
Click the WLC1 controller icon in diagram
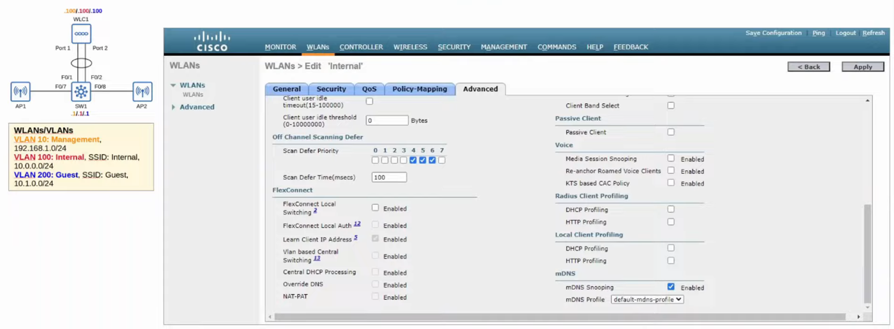(x=81, y=34)
